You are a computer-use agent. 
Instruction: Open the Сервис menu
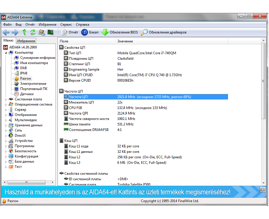[66, 25]
